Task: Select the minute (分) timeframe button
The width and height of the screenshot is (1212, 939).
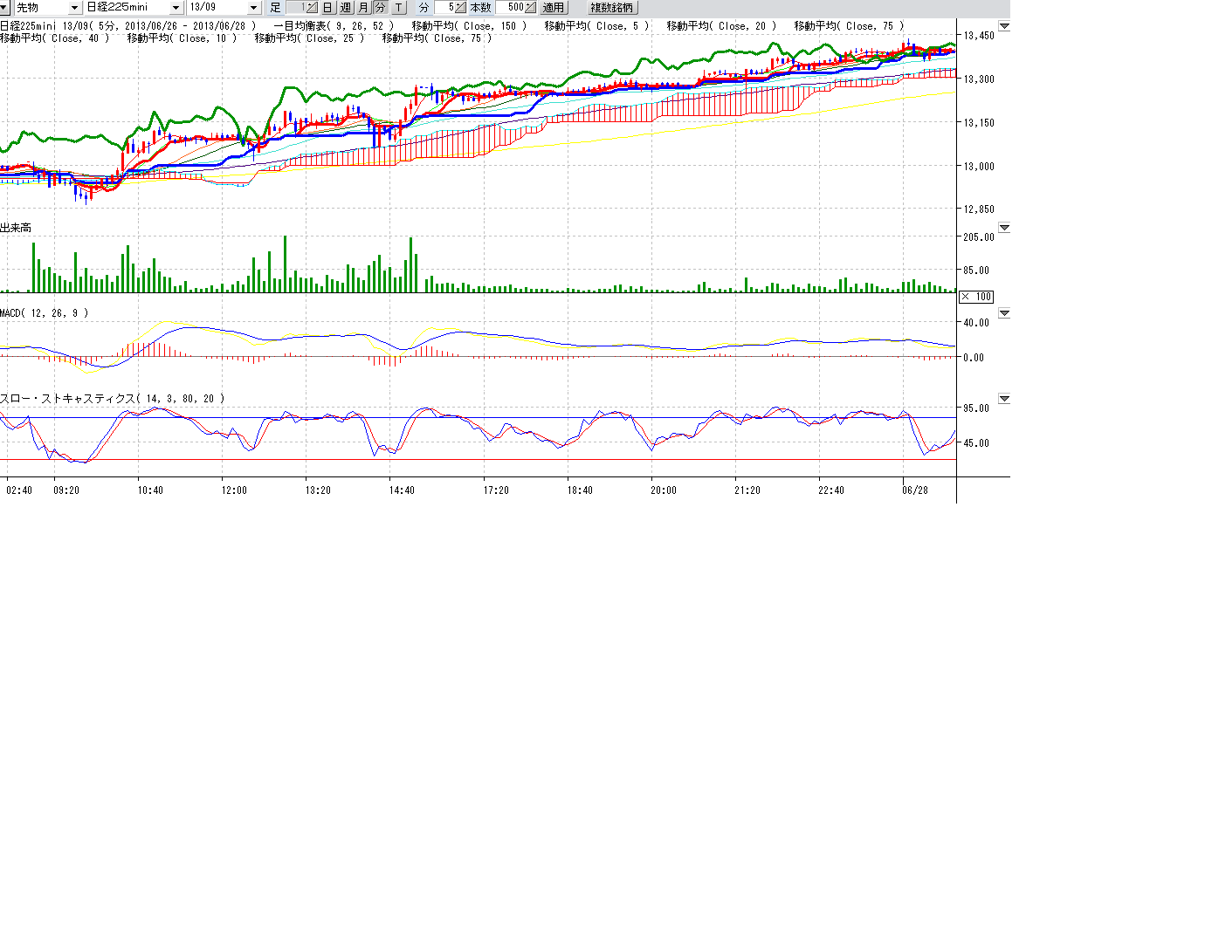Action: click(x=381, y=8)
